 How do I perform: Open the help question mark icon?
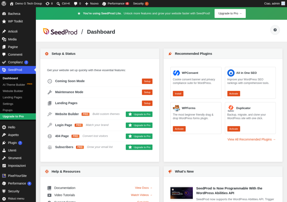275,30
